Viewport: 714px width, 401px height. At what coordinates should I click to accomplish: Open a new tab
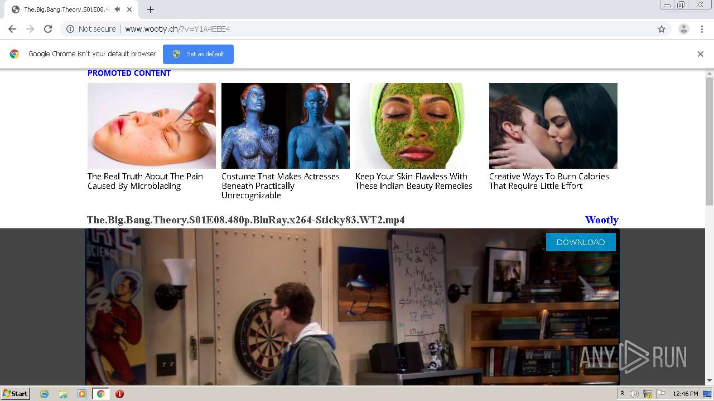click(x=151, y=9)
